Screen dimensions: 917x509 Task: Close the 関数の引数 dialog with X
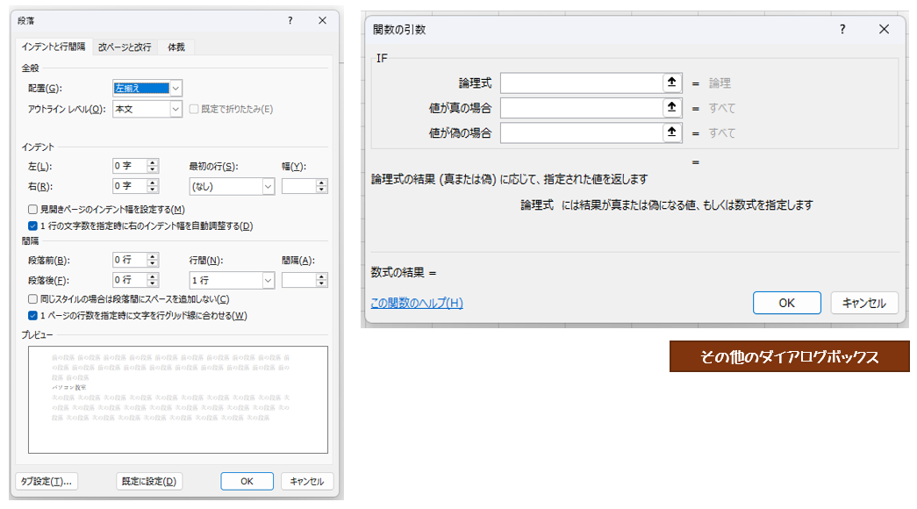point(884,29)
